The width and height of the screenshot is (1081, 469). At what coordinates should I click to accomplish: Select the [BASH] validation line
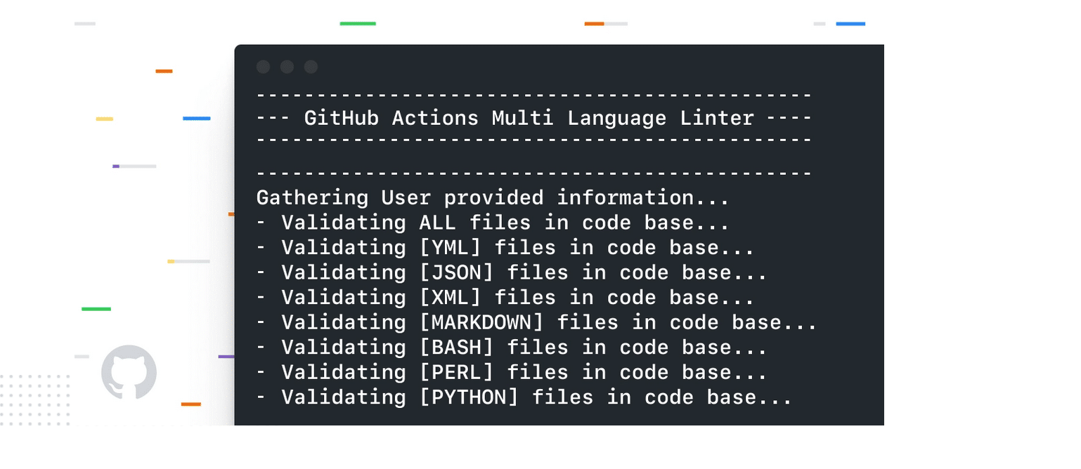coord(511,348)
